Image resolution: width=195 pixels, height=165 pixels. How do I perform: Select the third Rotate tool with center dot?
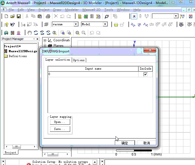point(48,33)
